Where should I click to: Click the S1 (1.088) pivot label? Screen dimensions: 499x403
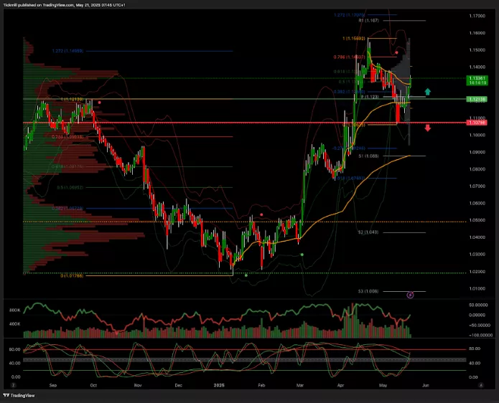pos(368,156)
